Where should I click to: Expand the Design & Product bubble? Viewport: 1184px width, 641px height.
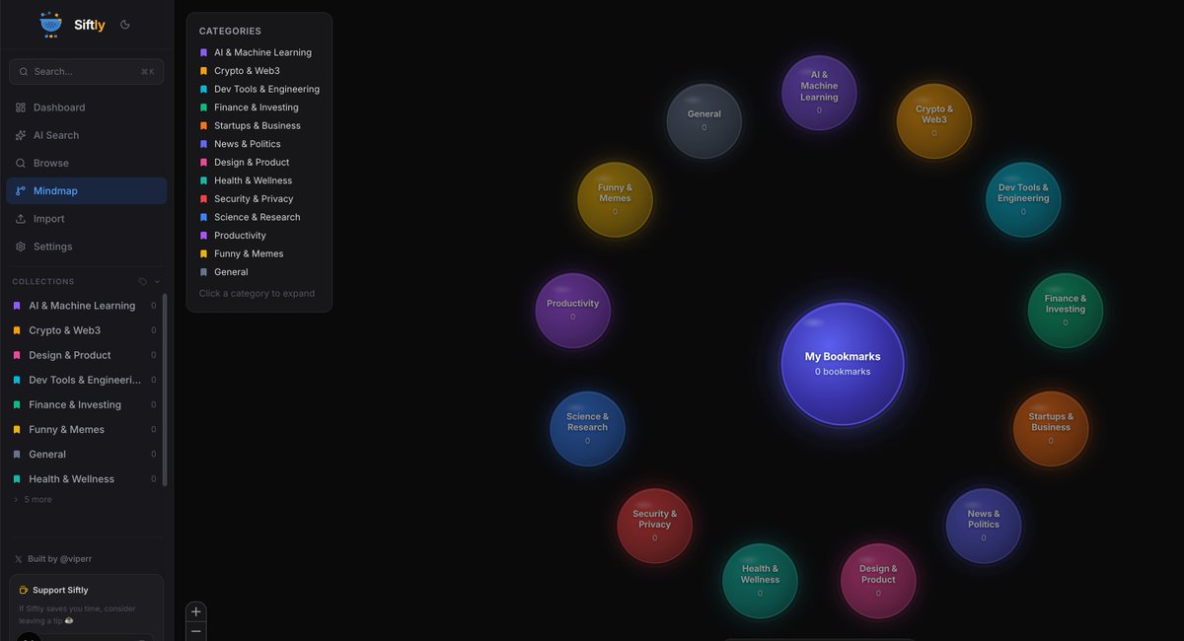[878, 580]
